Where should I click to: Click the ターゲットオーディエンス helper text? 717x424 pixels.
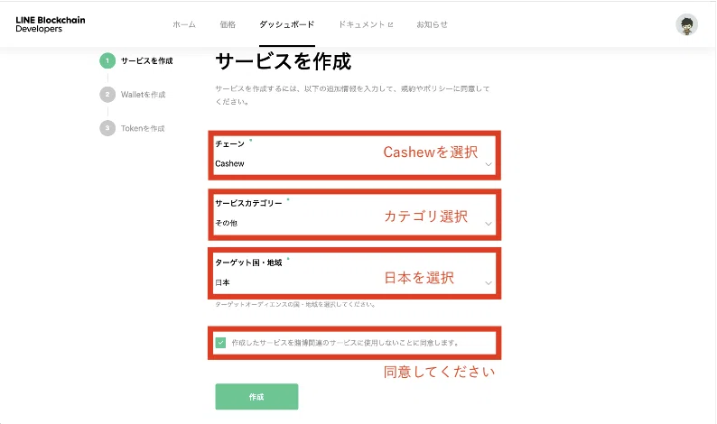(x=295, y=304)
